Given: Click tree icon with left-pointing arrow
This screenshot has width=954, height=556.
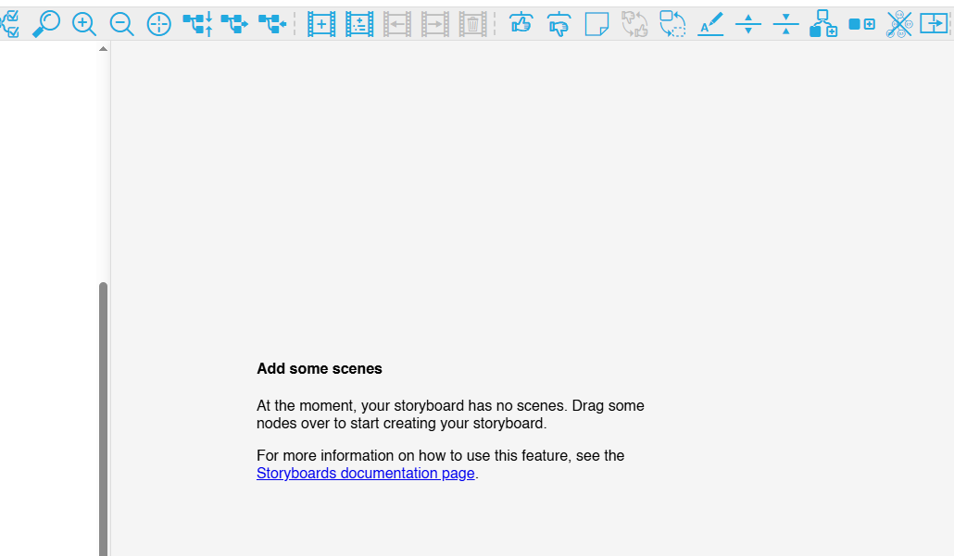Looking at the screenshot, I should (x=272, y=24).
